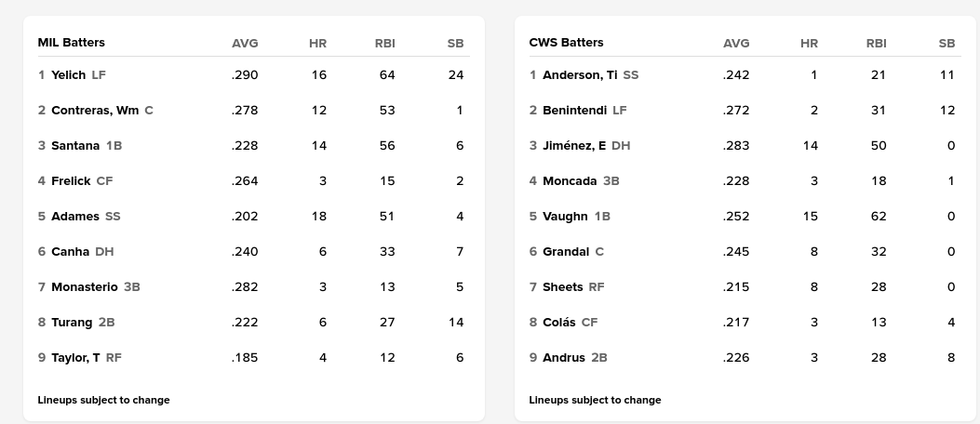The width and height of the screenshot is (980, 424).
Task: Click the Sheets player link
Action: (562, 287)
